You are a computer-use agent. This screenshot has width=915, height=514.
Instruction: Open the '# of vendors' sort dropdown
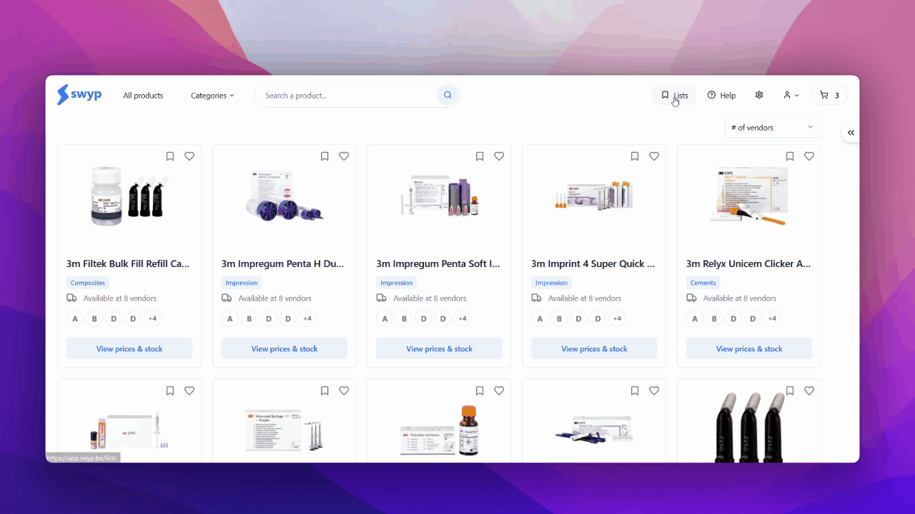click(773, 127)
